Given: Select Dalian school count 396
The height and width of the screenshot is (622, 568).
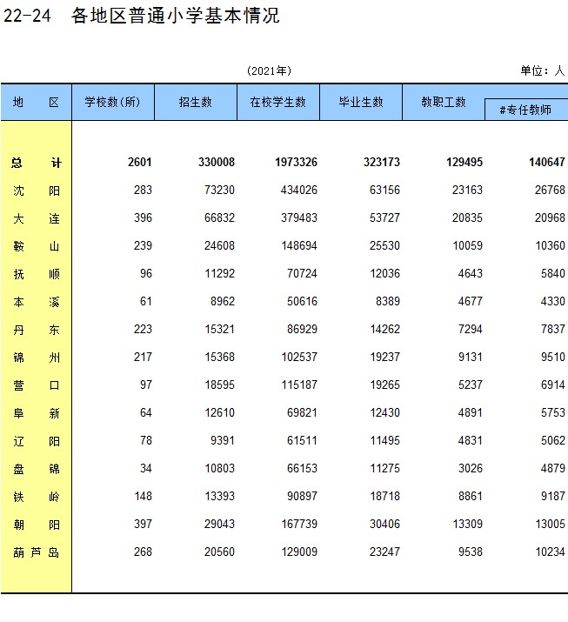Looking at the screenshot, I should click(143, 217).
